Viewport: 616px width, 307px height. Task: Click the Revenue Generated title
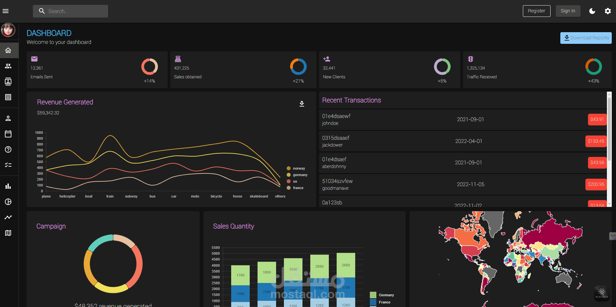pos(65,102)
